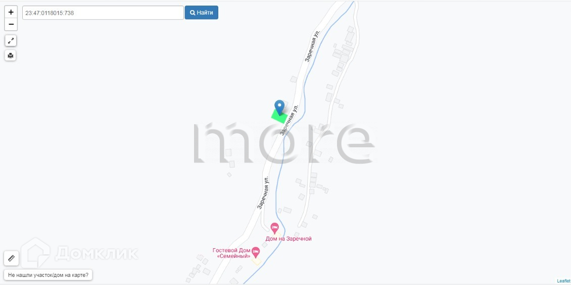Click the Домклик logo watermark
The height and width of the screenshot is (285, 571).
click(79, 253)
